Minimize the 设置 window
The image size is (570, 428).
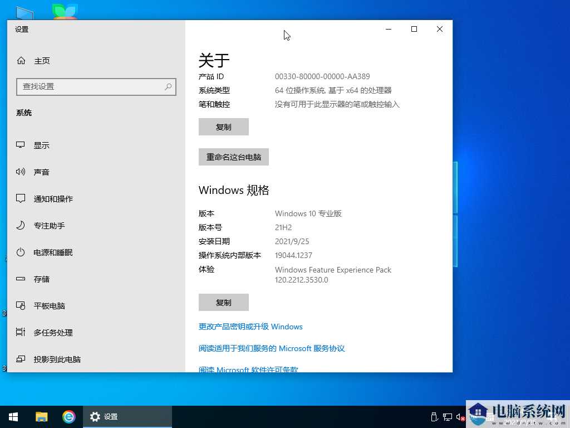tap(389, 29)
